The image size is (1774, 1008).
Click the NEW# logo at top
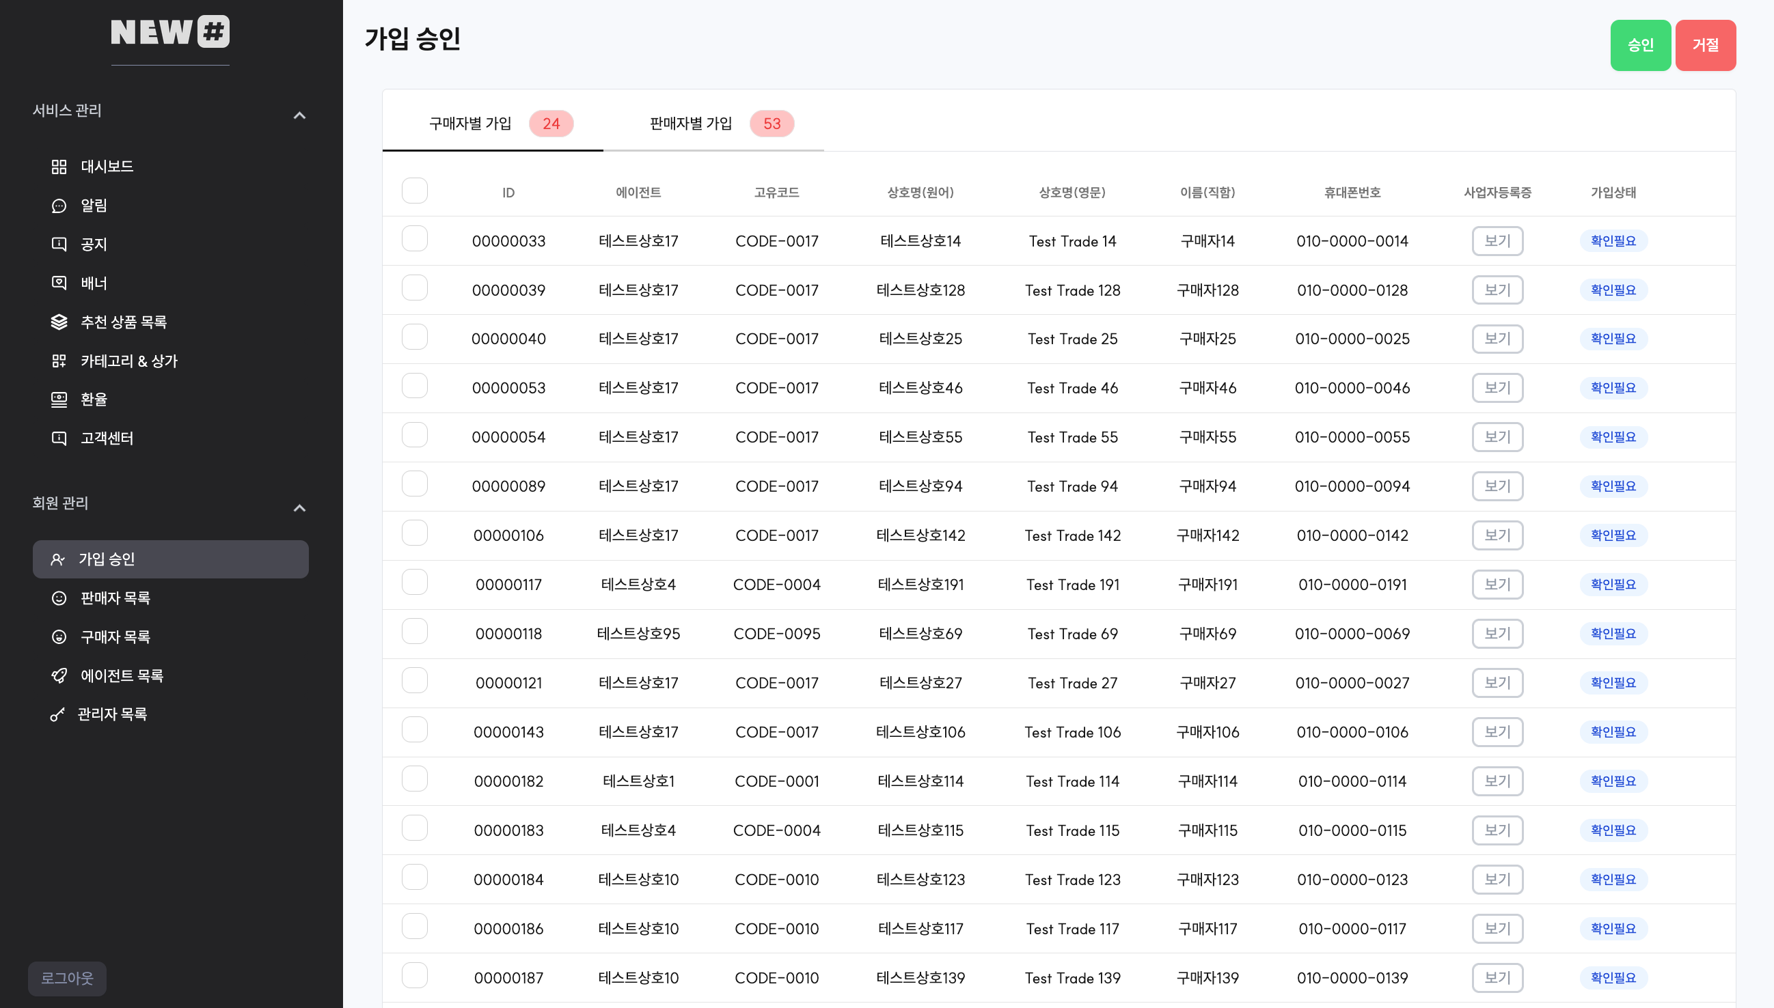170,32
